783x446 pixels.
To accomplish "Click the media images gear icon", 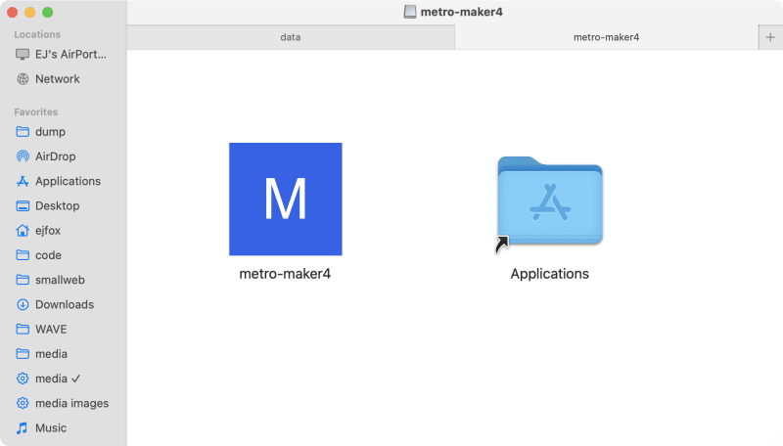I will (x=23, y=403).
